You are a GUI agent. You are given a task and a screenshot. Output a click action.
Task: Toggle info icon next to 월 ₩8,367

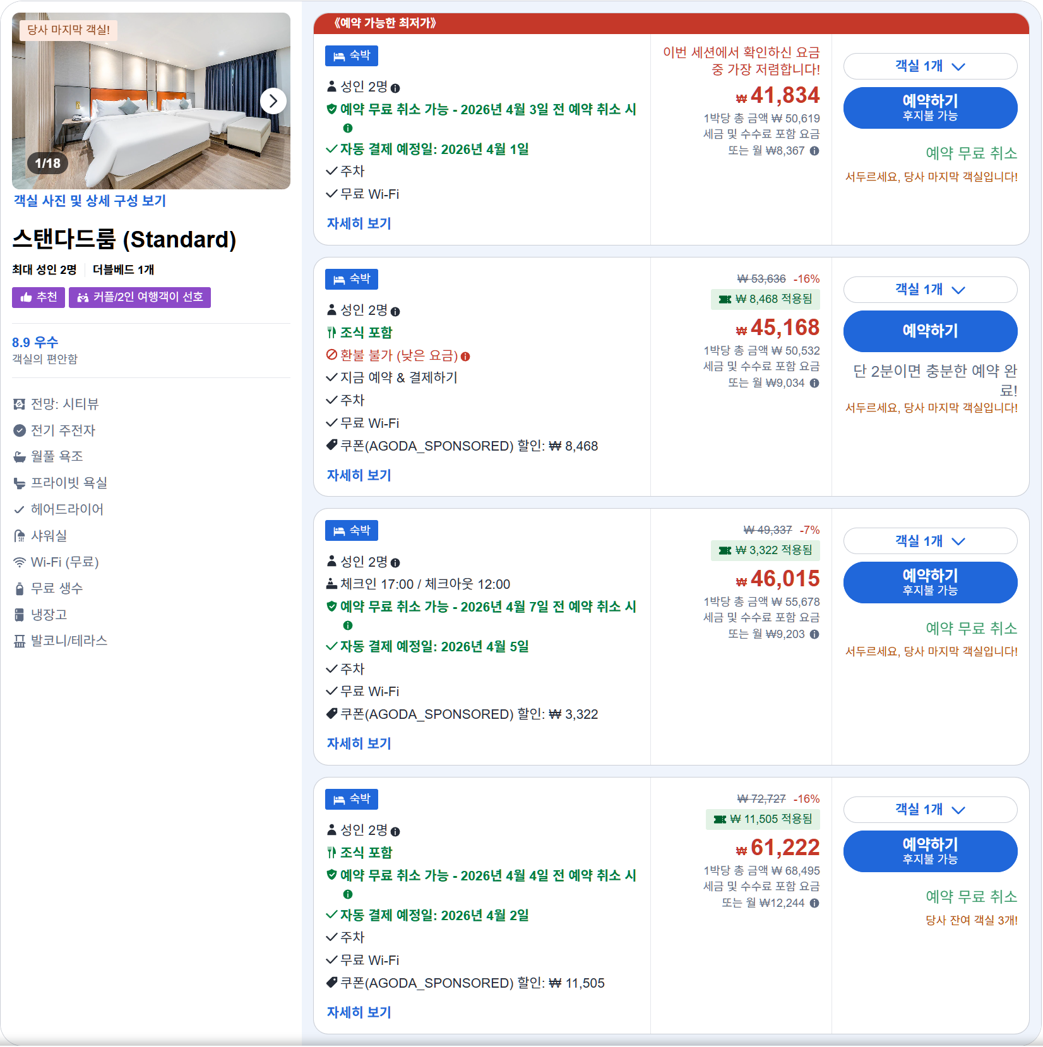point(814,151)
